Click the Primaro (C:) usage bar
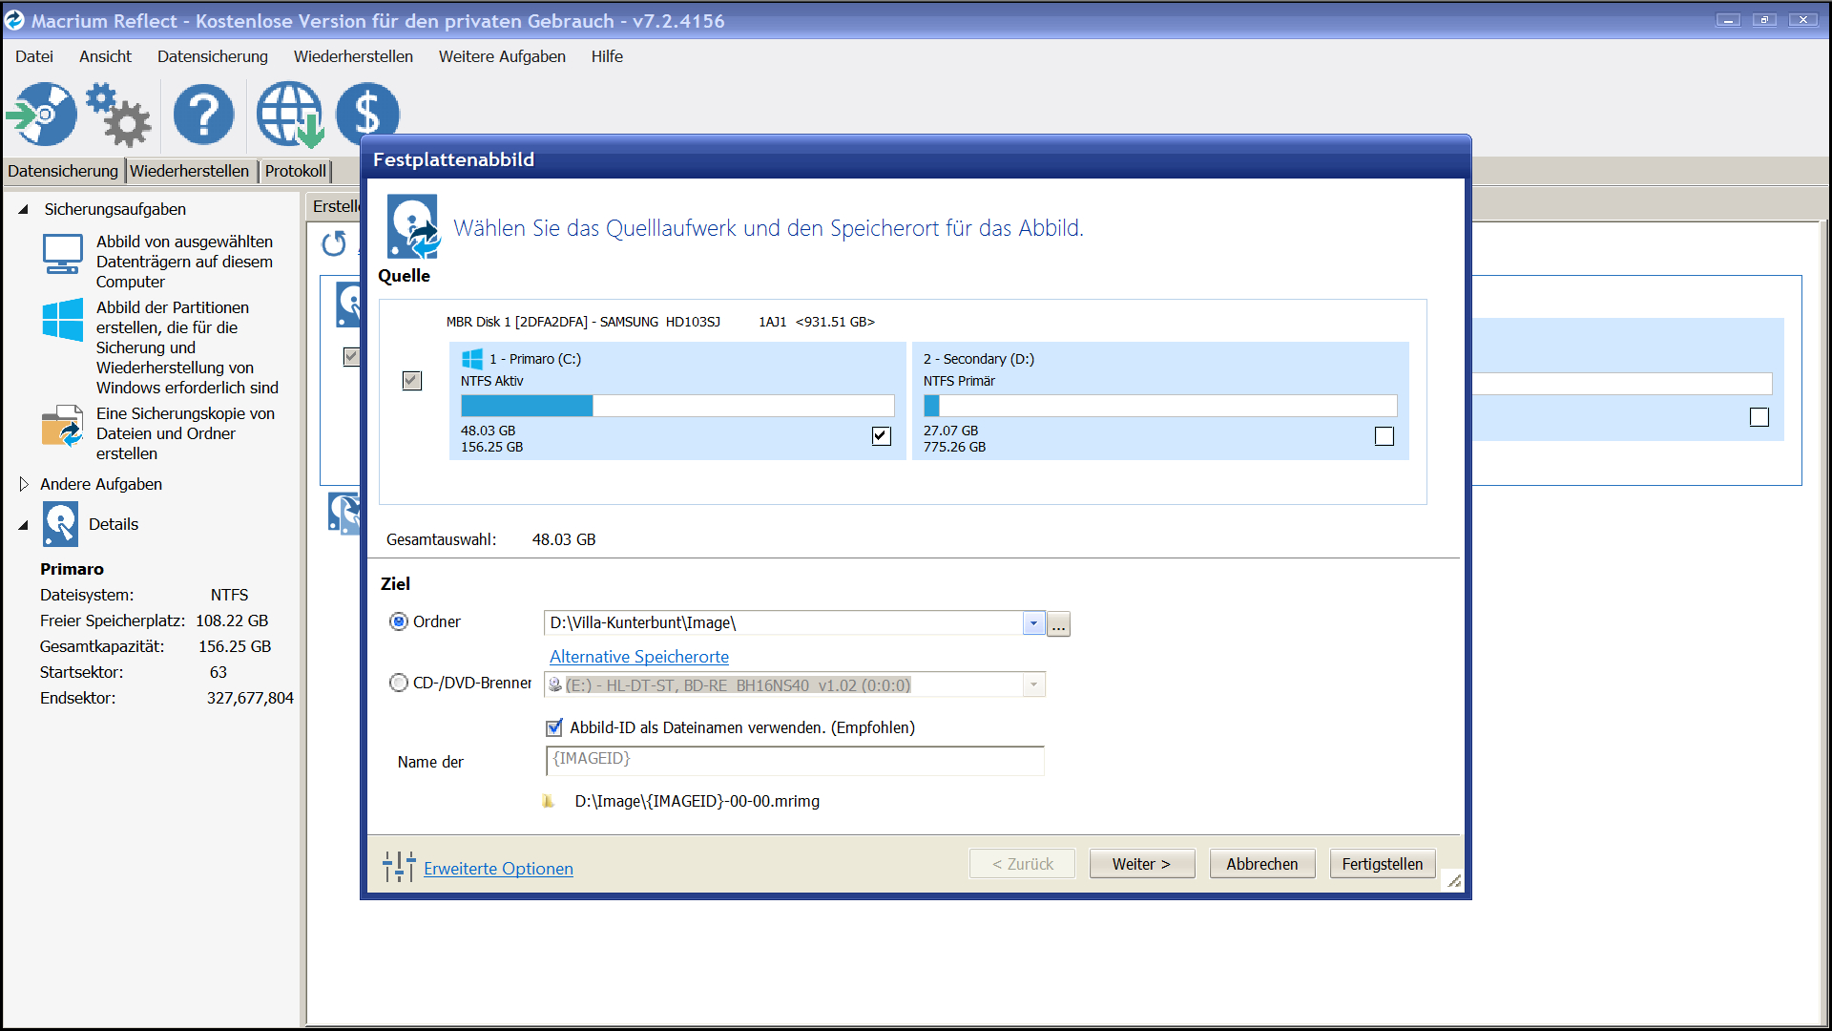 [x=677, y=406]
